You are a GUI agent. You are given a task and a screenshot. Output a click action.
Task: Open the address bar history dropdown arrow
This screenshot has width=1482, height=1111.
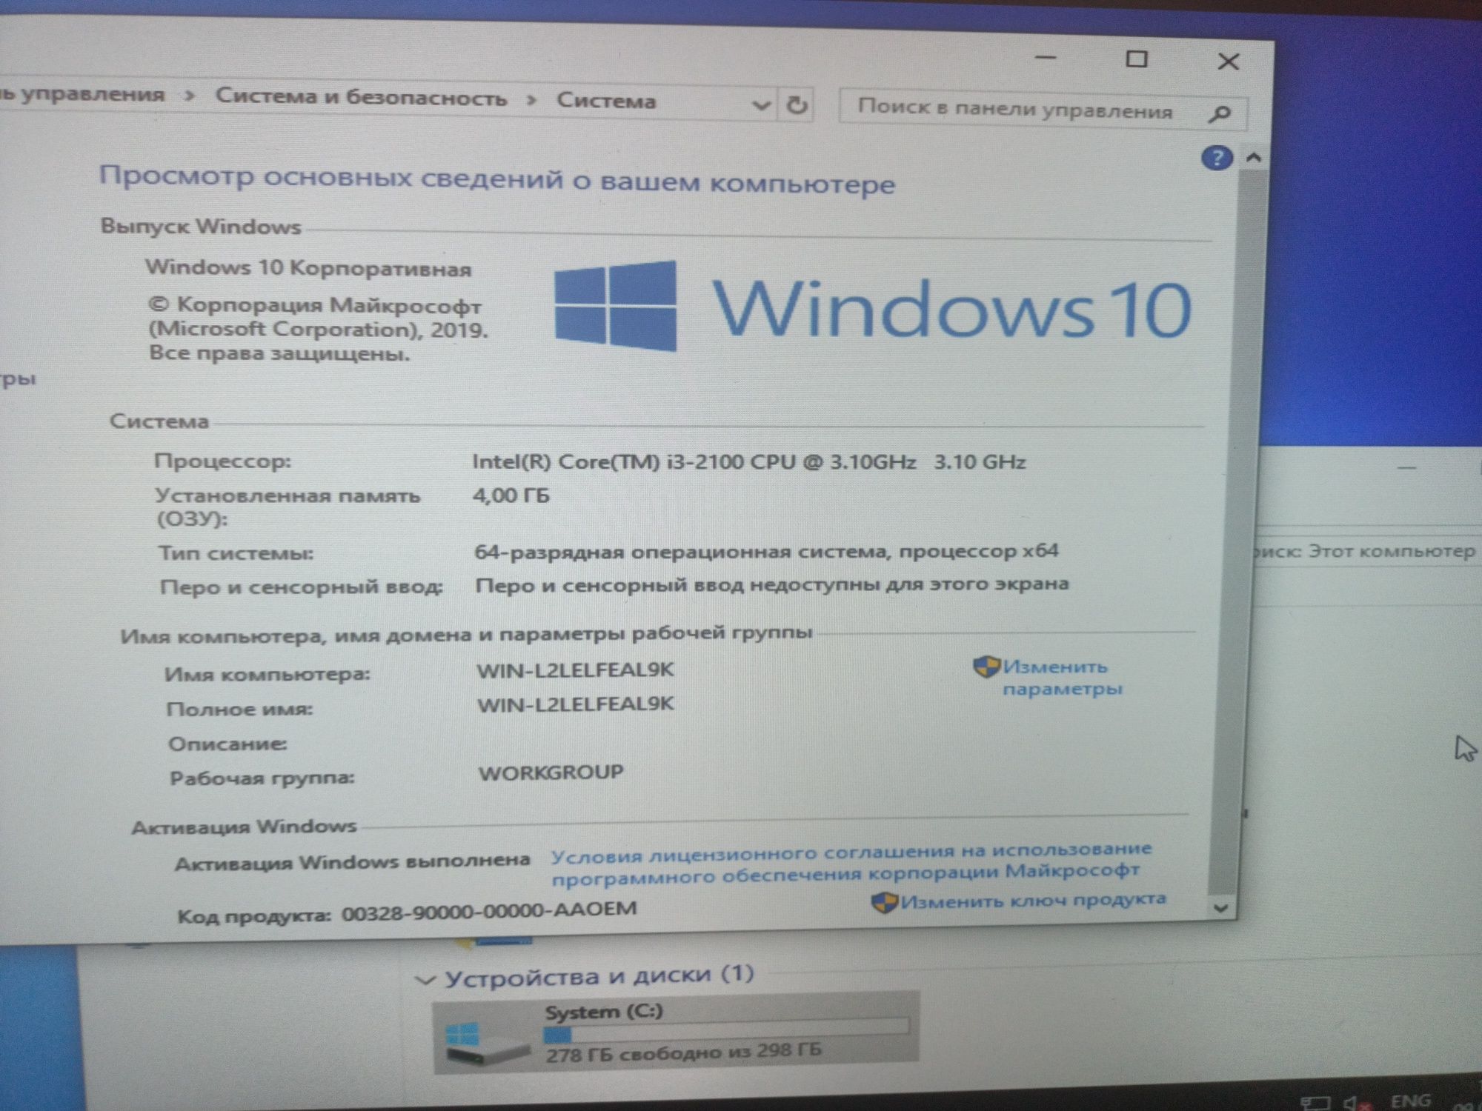(760, 105)
